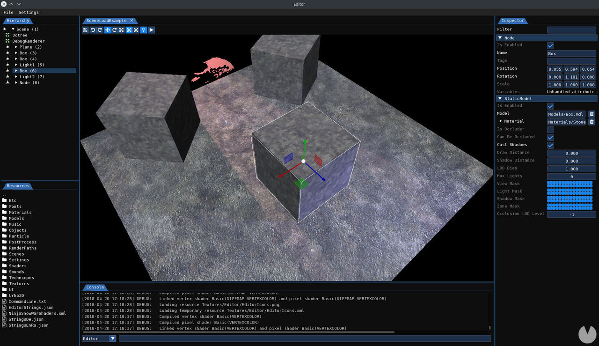Collapse the StaticModel section header
Image resolution: width=599 pixels, height=346 pixels.
coord(547,99)
